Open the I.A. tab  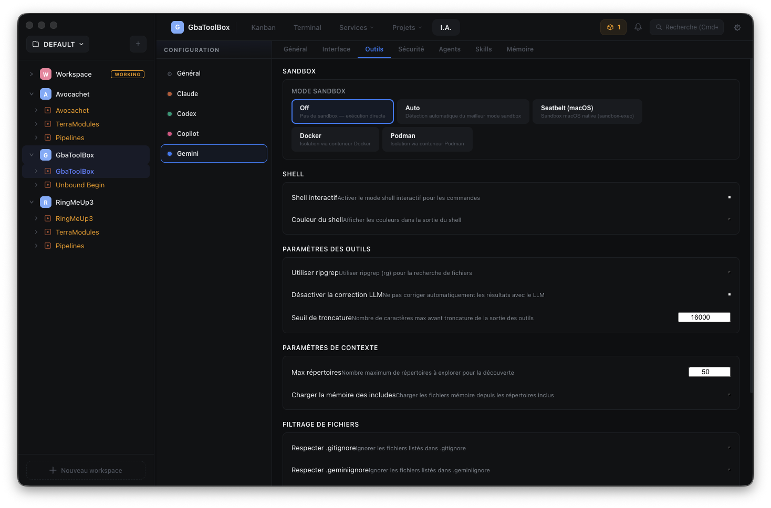pyautogui.click(x=446, y=28)
